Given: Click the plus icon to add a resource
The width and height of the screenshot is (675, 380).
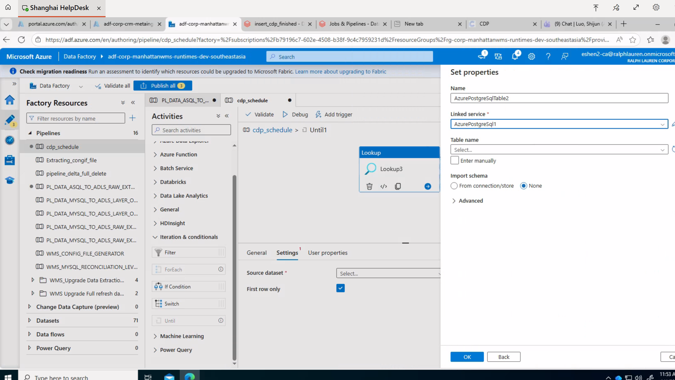Looking at the screenshot, I should pyautogui.click(x=132, y=118).
